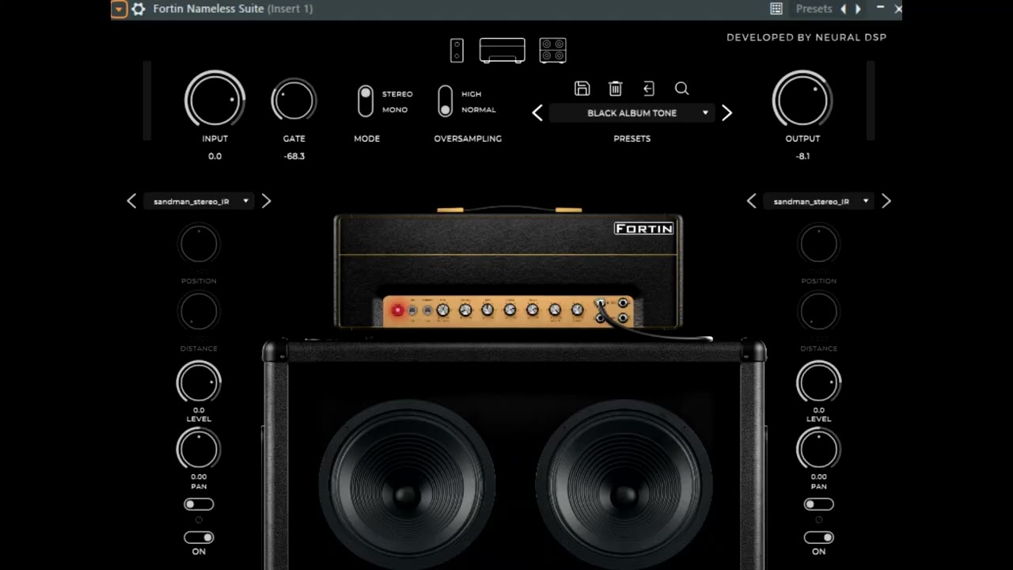The width and height of the screenshot is (1013, 570).
Task: Flip the second grey switch on amp panel
Action: 427,311
